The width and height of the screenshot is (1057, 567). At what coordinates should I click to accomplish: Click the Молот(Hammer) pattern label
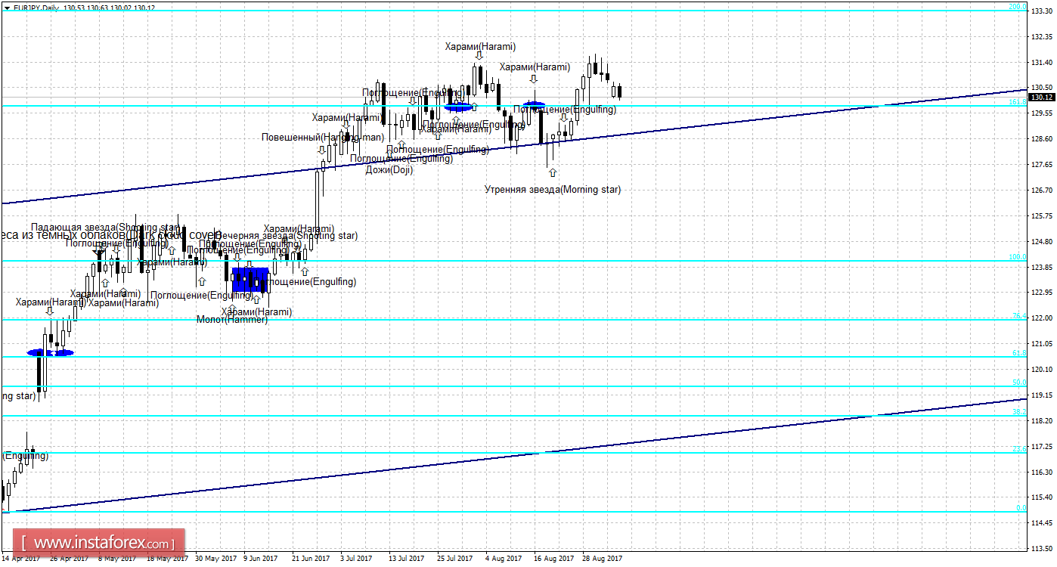(x=232, y=320)
